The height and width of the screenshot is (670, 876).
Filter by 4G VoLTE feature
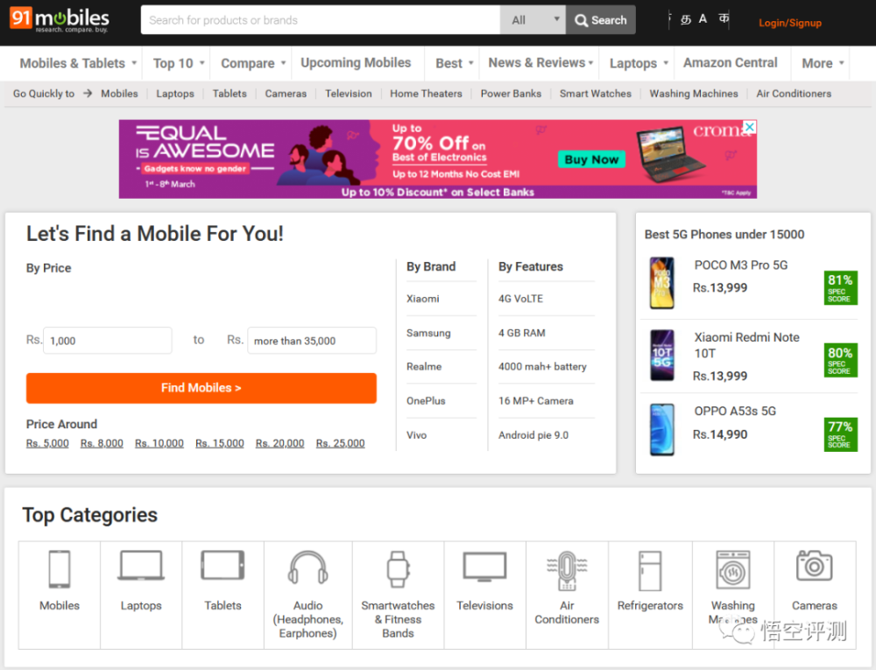point(520,299)
